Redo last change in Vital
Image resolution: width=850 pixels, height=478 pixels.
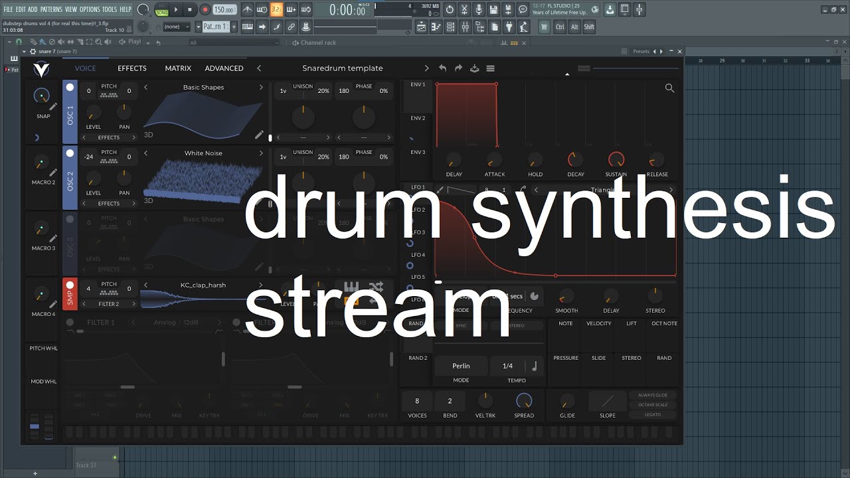coord(458,68)
